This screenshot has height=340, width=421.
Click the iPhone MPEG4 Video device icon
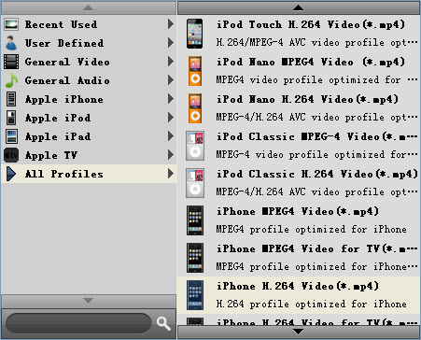[x=195, y=220]
